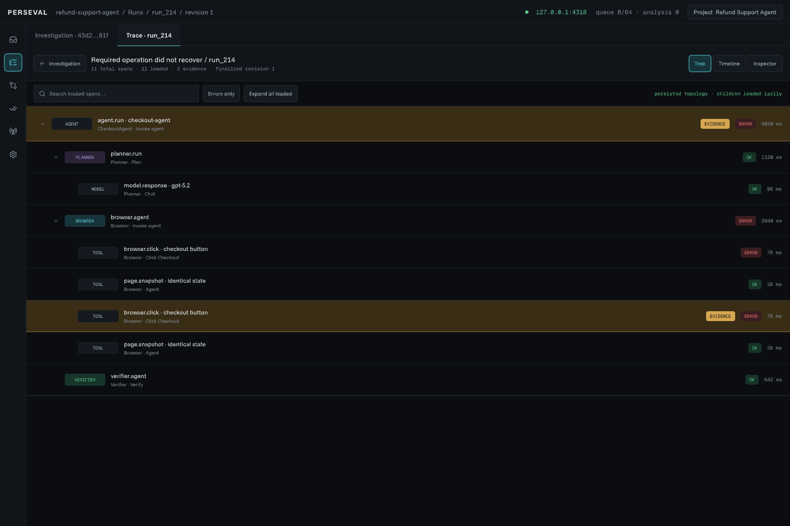Collapse the planner.run span
Image resolution: width=790 pixels, height=526 pixels.
click(56, 157)
